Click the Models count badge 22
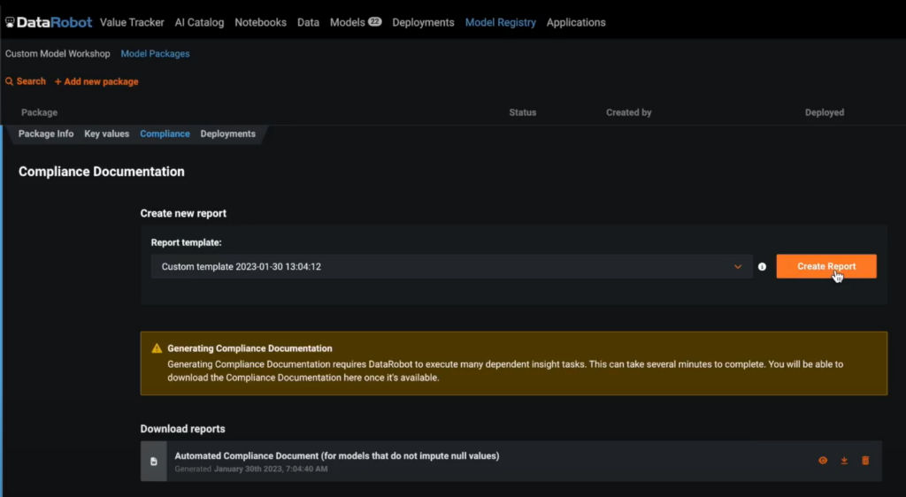The image size is (906, 497). pos(375,22)
